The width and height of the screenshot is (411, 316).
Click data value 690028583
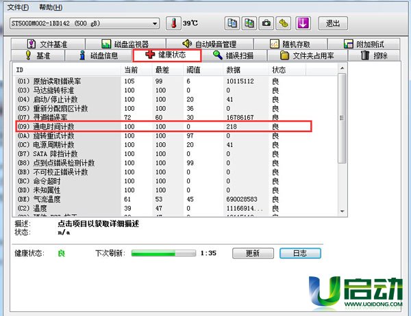pos(242,199)
